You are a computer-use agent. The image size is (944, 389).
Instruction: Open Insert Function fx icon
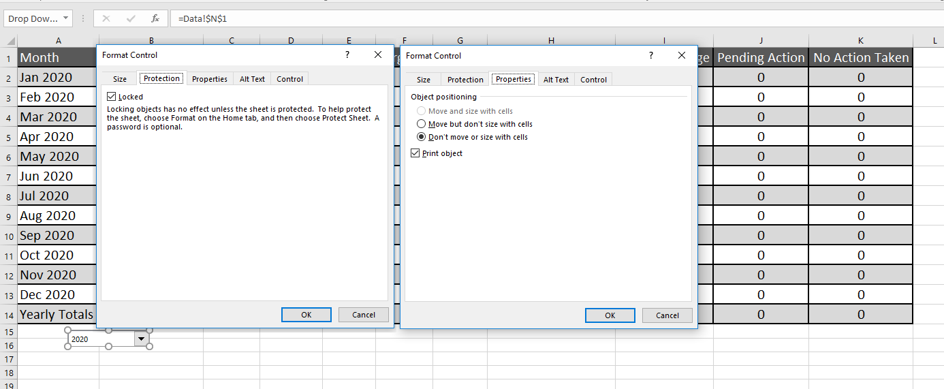[155, 19]
